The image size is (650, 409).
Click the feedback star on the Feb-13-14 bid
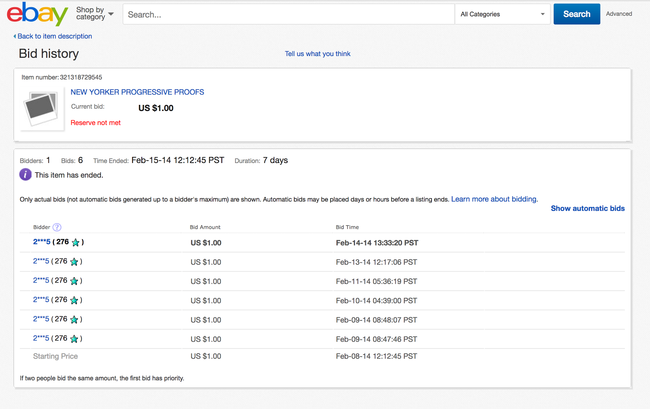point(74,262)
